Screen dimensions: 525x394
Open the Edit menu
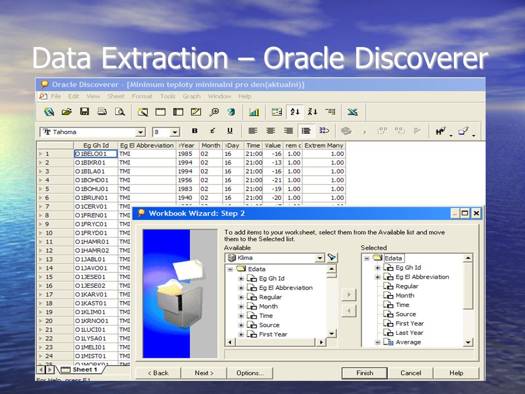pos(74,96)
